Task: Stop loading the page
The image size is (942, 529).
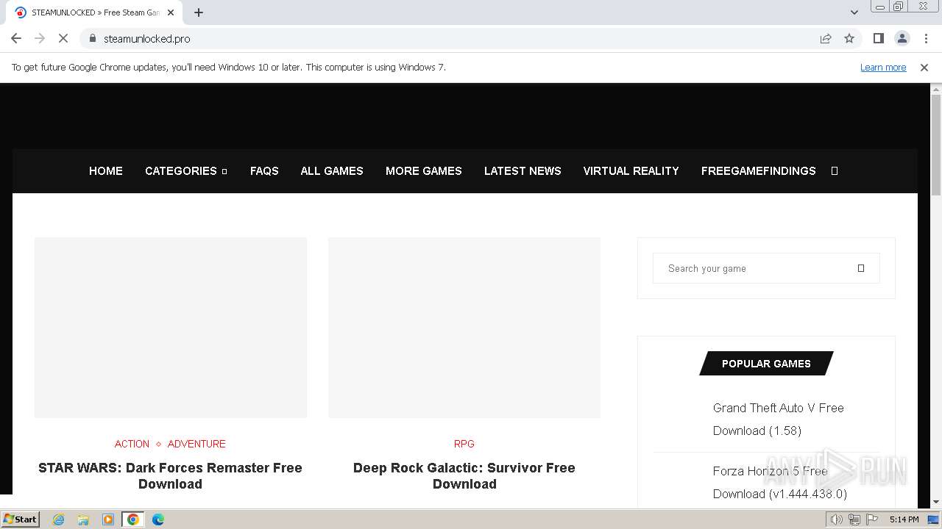Action: click(x=63, y=38)
